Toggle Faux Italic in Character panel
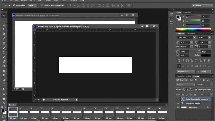The width and height of the screenshot is (215, 121). point(183,61)
